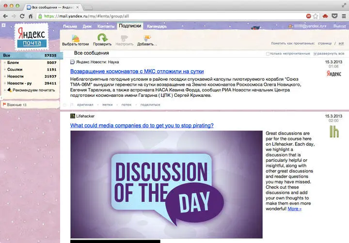Image resolution: width=349 pixels, height=243 pixels.
Task: Click the red adblock extension icon
Action: click(308, 16)
